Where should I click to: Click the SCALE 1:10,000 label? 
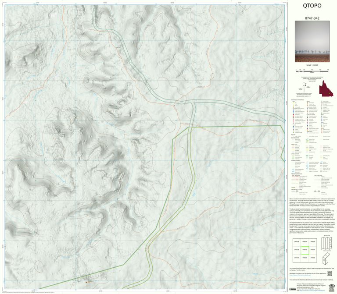pos(312,65)
